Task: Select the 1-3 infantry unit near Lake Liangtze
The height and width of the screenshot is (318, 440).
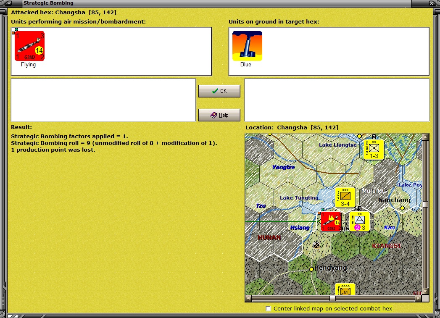Action: pyautogui.click(x=374, y=150)
